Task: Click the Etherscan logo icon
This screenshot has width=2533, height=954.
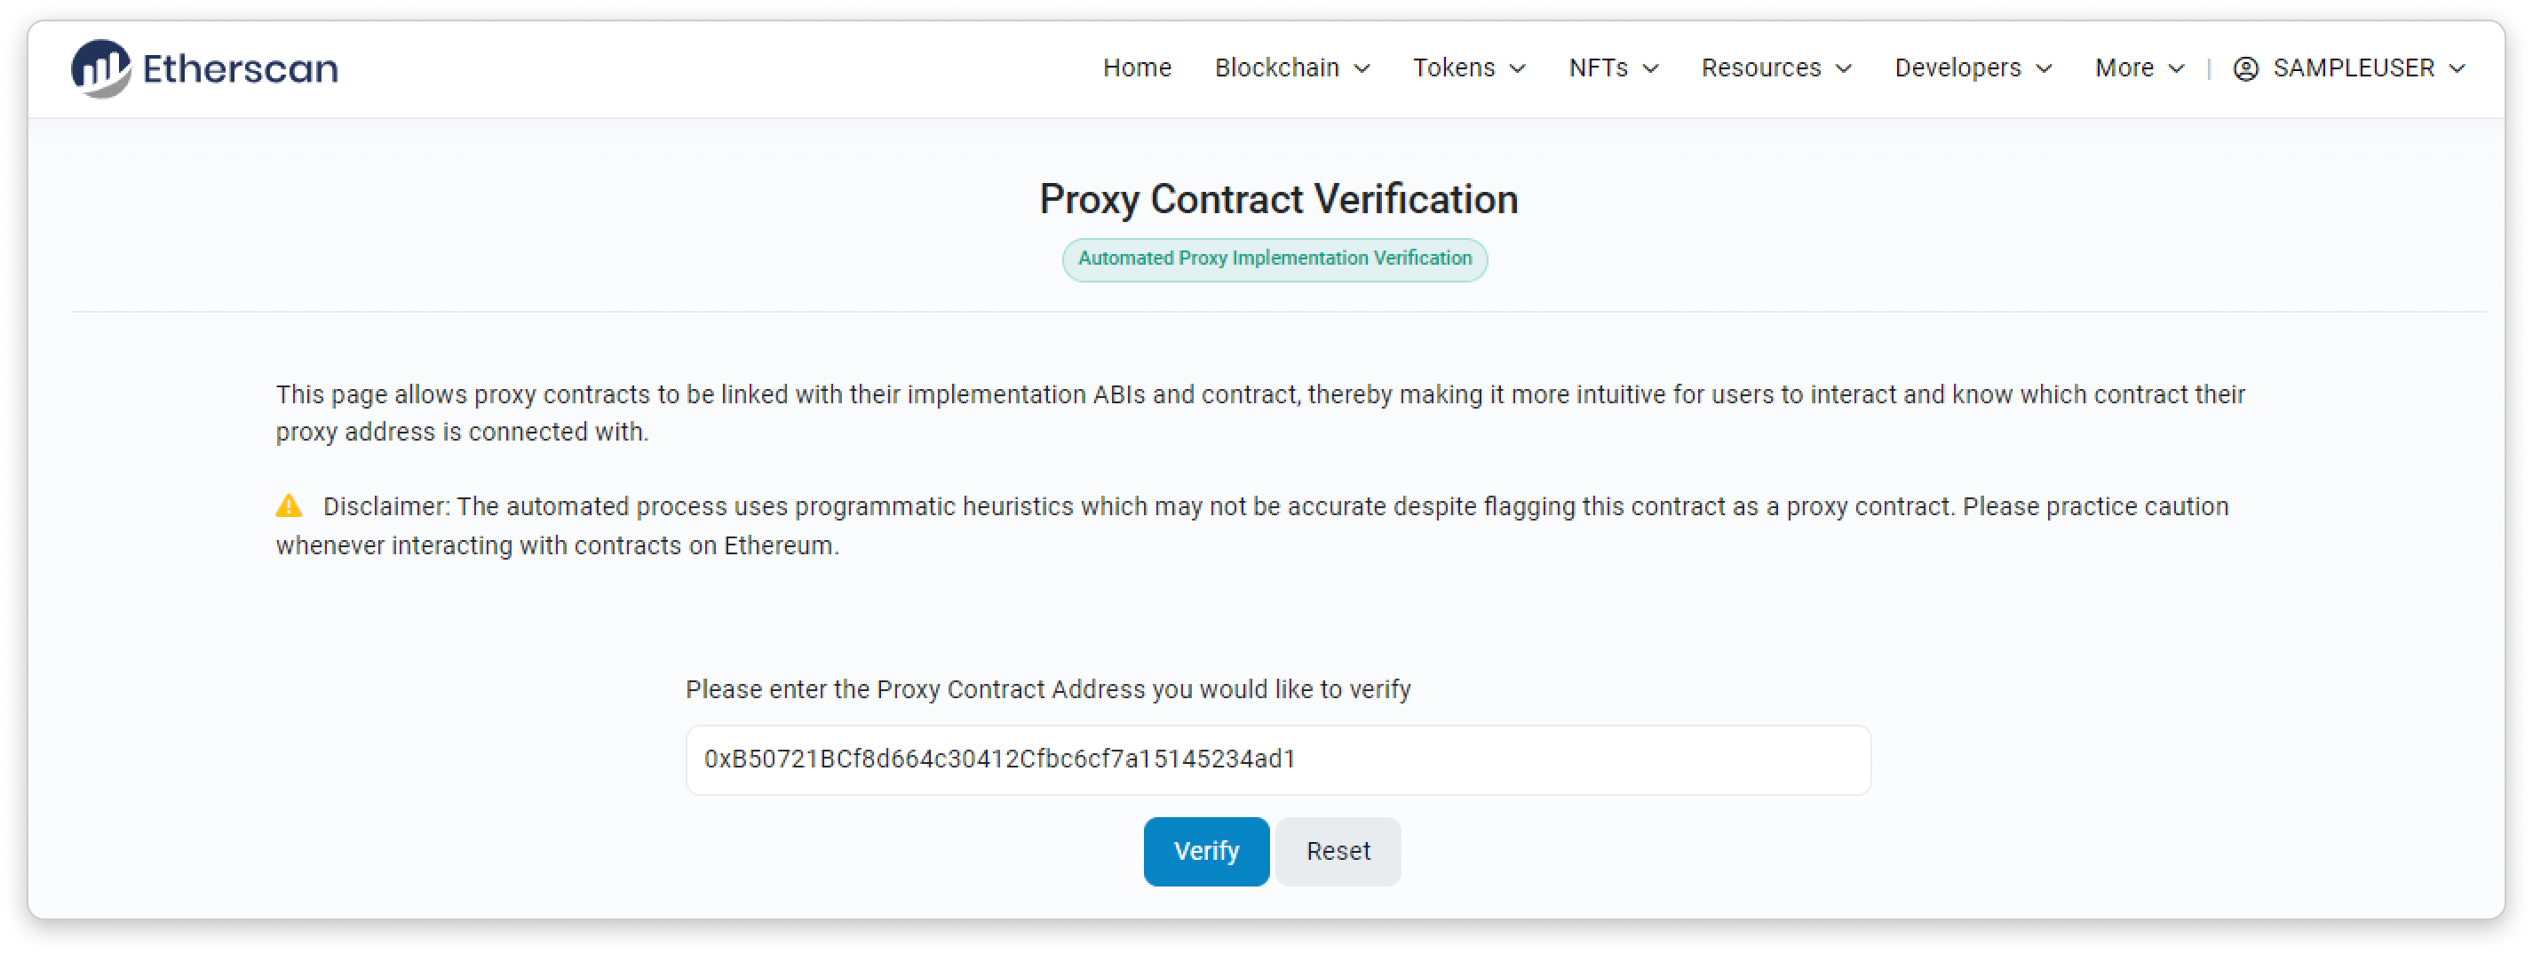Action: (x=100, y=69)
